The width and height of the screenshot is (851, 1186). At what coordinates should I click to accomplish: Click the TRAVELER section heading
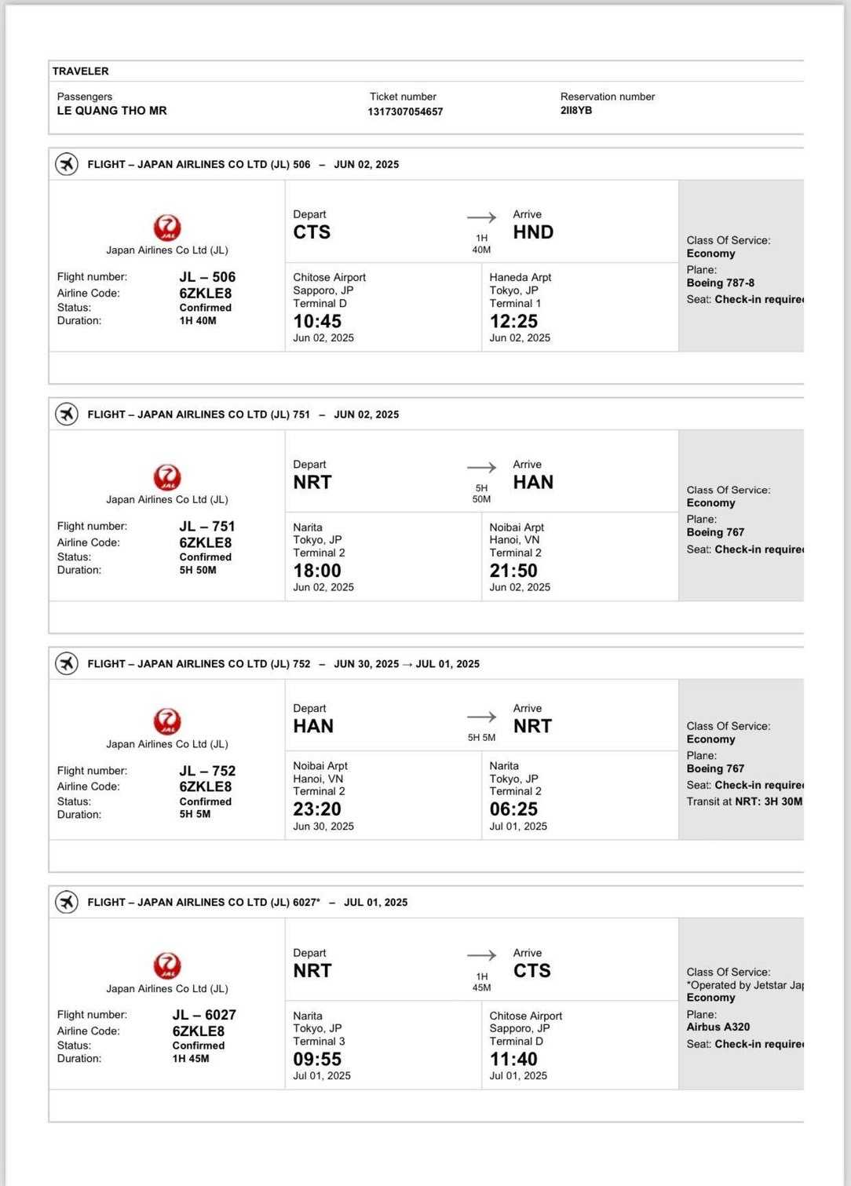coord(81,71)
